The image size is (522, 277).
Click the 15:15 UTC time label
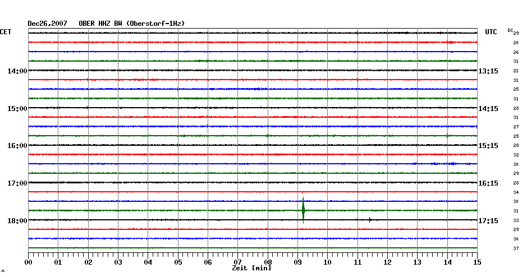[488, 146]
